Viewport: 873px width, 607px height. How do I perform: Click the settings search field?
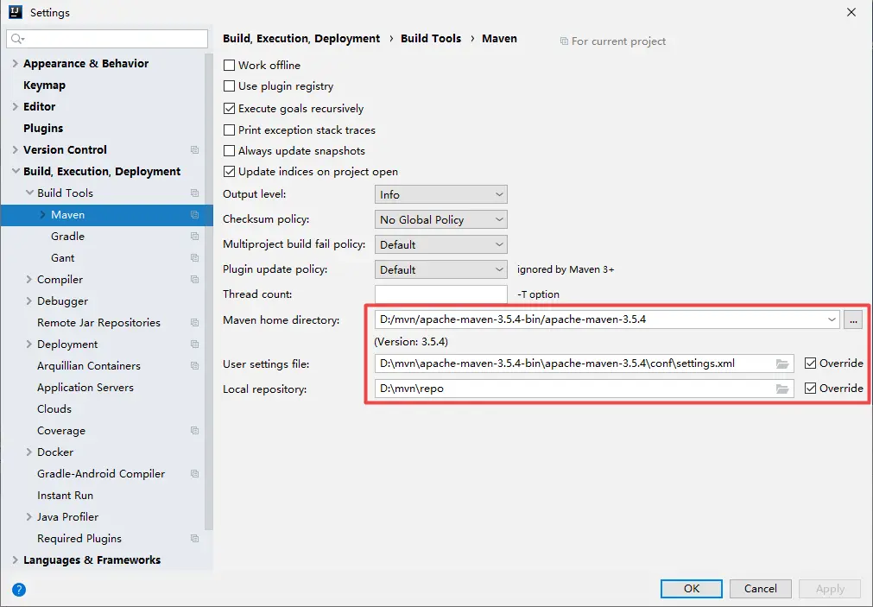(x=107, y=39)
